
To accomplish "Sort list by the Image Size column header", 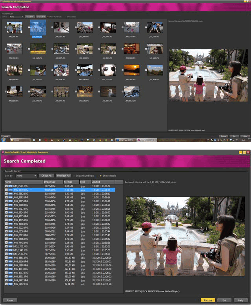I will pyautogui.click(x=54, y=182).
